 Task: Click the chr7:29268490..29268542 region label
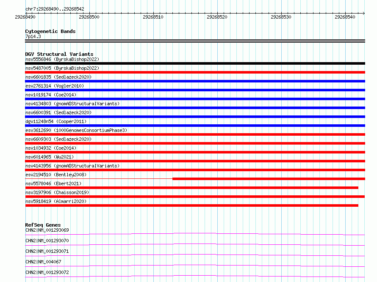click(x=55, y=9)
